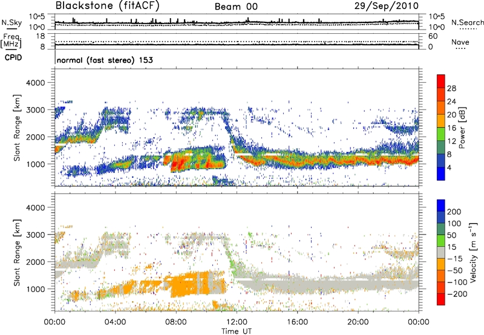Viewport: 484px width, 335px height.
Task: Click 'normal (fast stereo) 153' text
Action: point(105,60)
